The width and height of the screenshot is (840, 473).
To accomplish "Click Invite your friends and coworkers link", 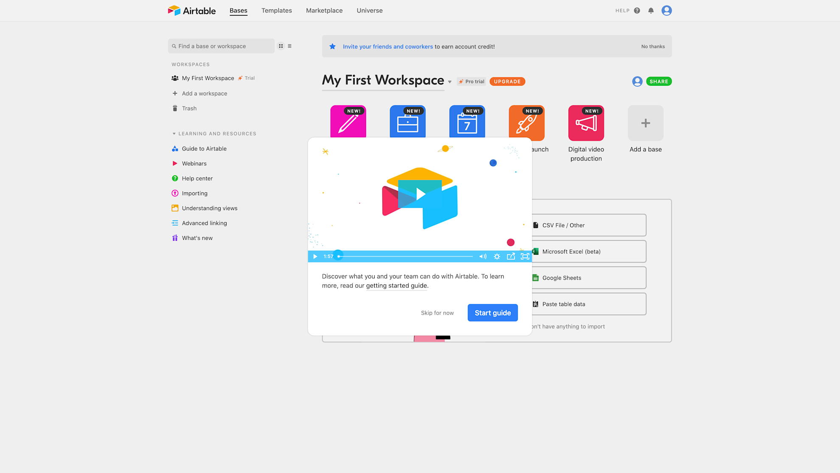I will point(388,47).
